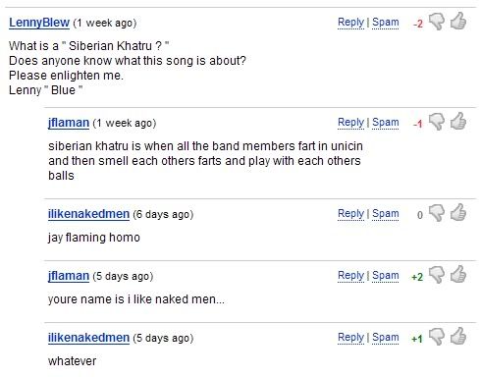Open ilikenakedmen profile from 6 days ago comment
The width and height of the screenshot is (480, 377).
(x=88, y=214)
